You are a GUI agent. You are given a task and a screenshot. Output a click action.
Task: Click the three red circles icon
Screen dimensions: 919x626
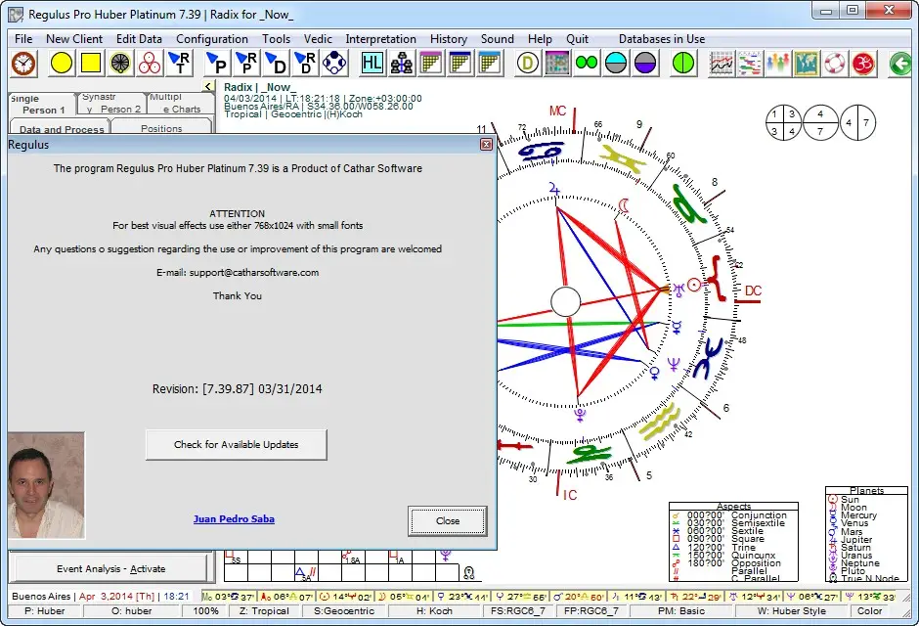tap(150, 64)
